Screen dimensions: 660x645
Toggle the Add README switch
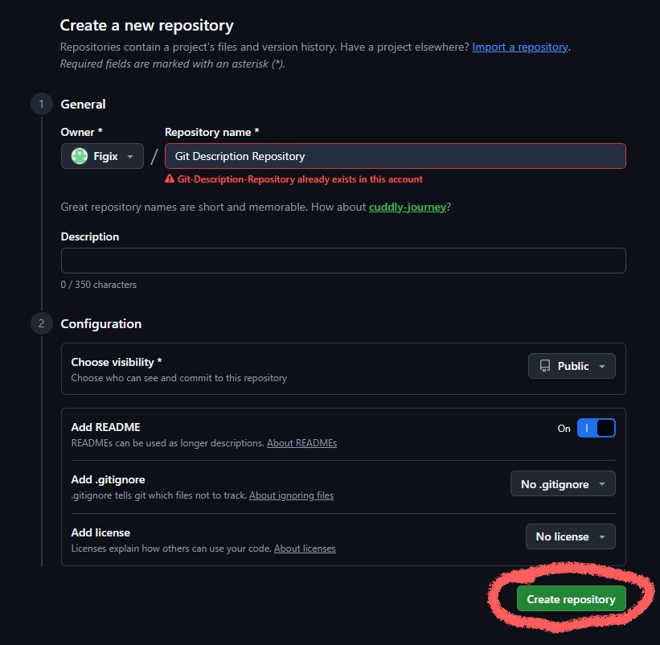click(596, 428)
